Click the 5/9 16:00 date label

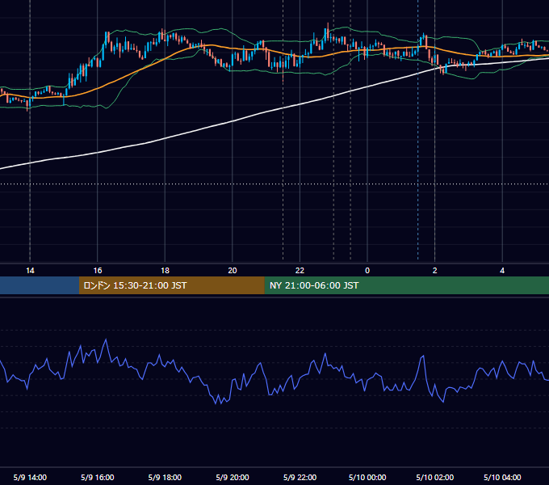(x=98, y=477)
